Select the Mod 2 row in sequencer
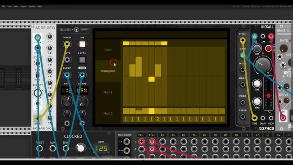 [x=108, y=113]
